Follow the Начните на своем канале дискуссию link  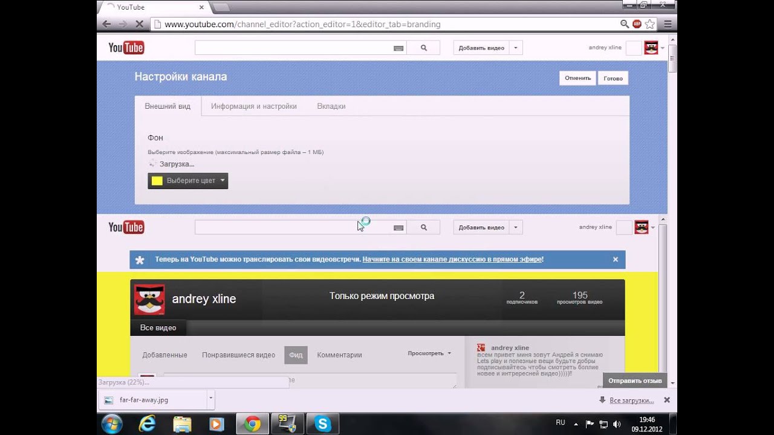(452, 259)
